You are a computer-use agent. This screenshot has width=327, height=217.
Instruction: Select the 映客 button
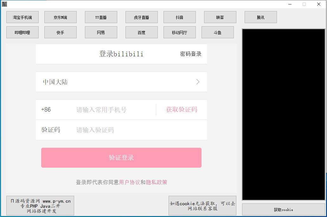coord(220,17)
